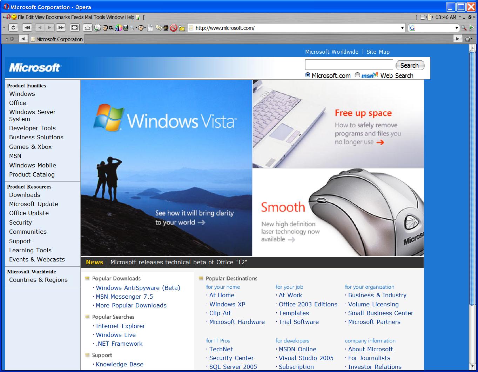
Task: Open the Office Update sidebar link
Action: click(29, 213)
